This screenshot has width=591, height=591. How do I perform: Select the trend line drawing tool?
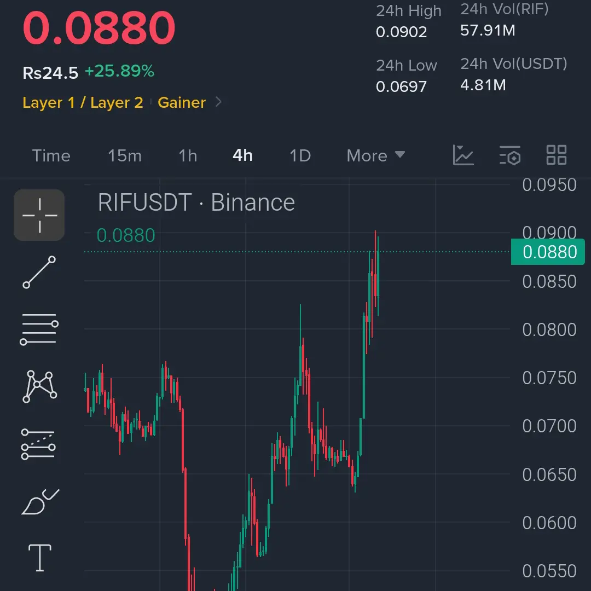[39, 272]
